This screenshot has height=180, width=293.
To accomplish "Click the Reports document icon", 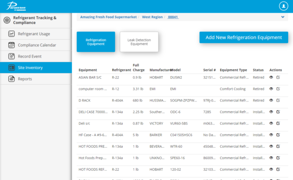I will [x=11, y=79].
